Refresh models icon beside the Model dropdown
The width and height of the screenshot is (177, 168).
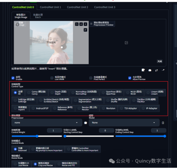[163, 123]
